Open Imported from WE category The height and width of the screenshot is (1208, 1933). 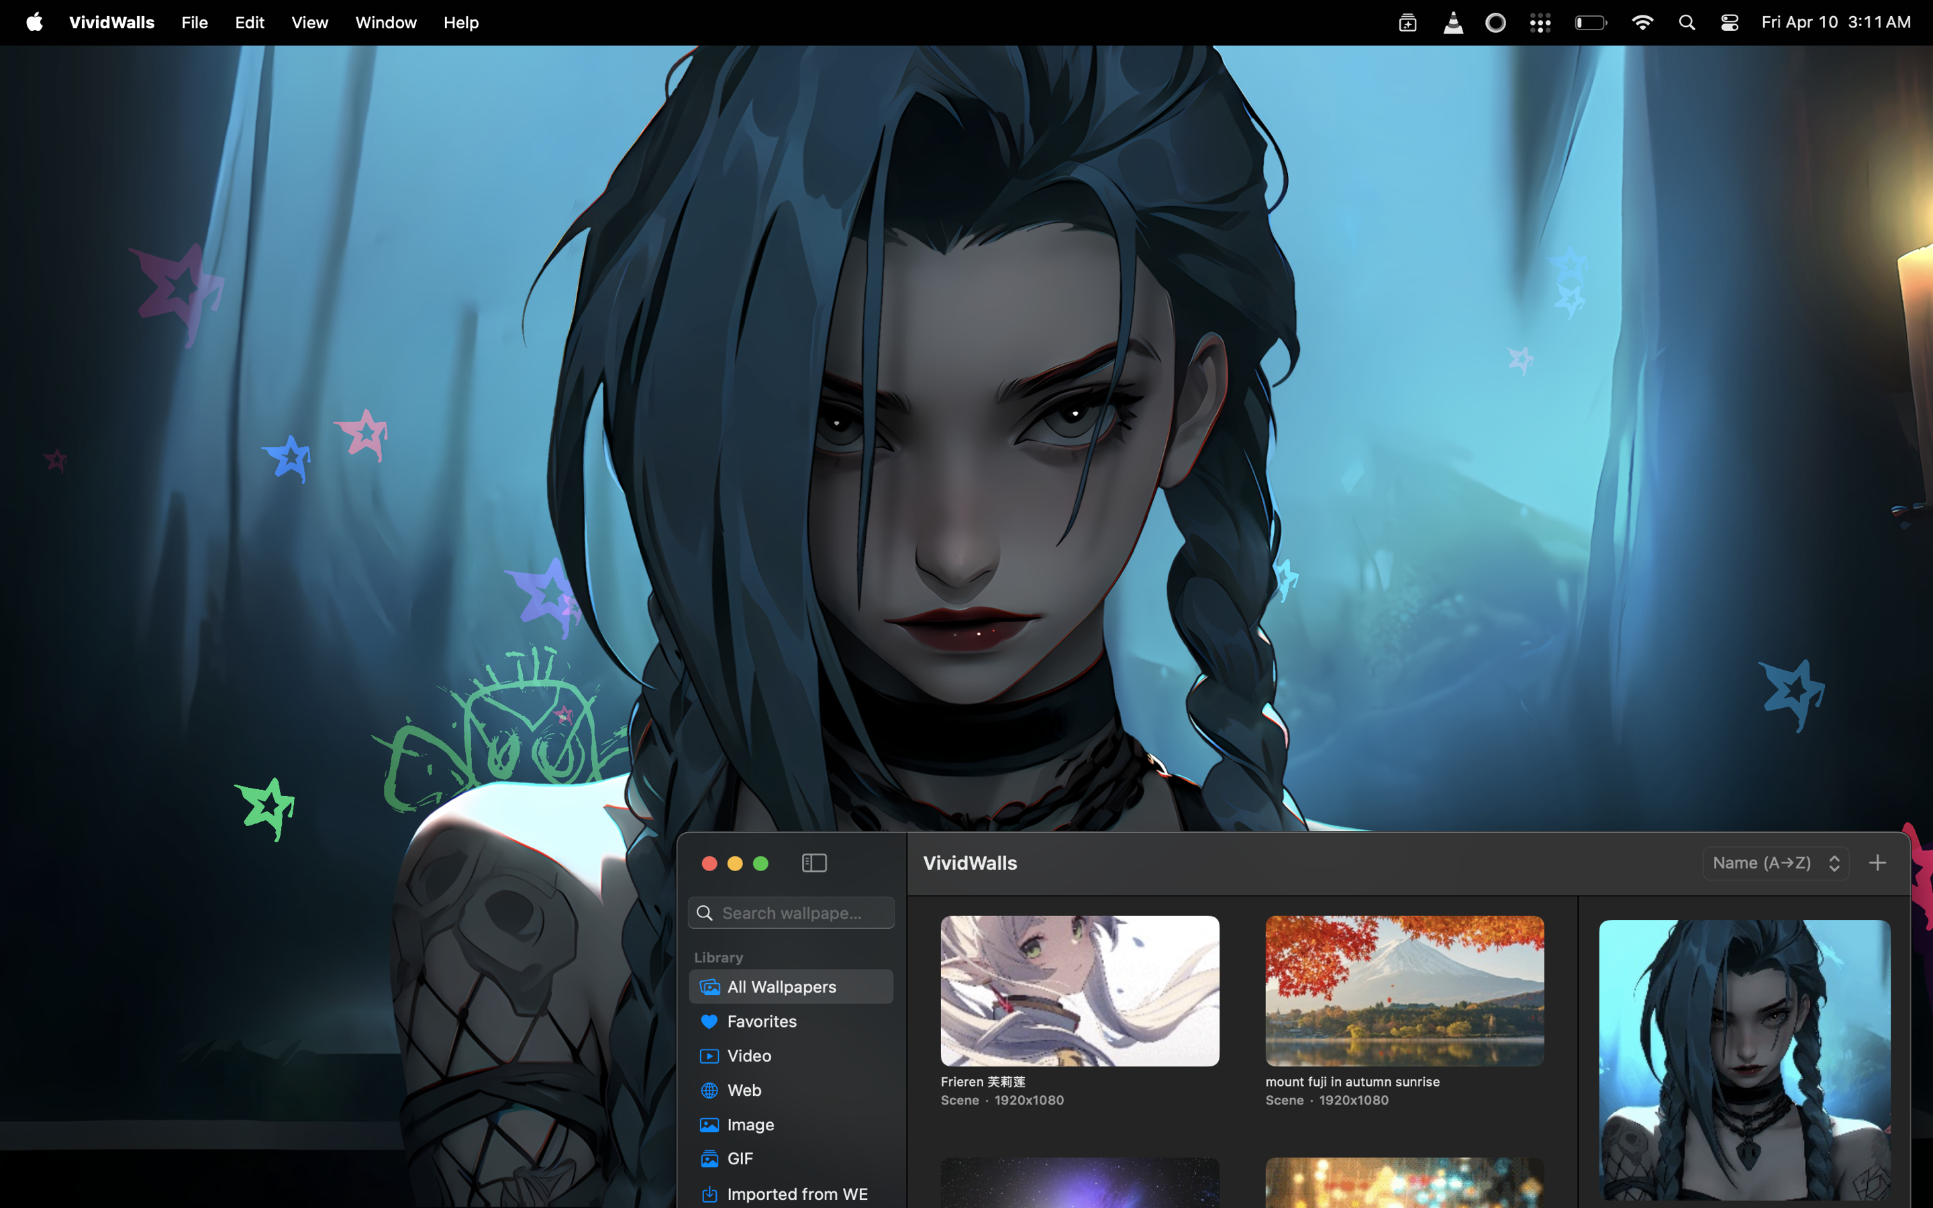(791, 1194)
